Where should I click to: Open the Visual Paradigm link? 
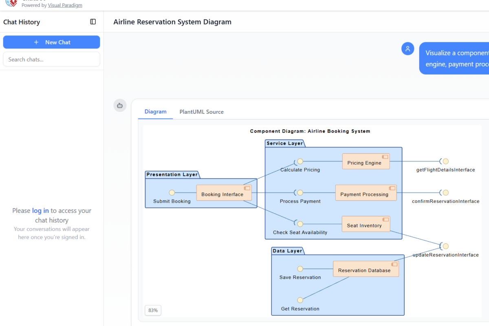click(65, 5)
